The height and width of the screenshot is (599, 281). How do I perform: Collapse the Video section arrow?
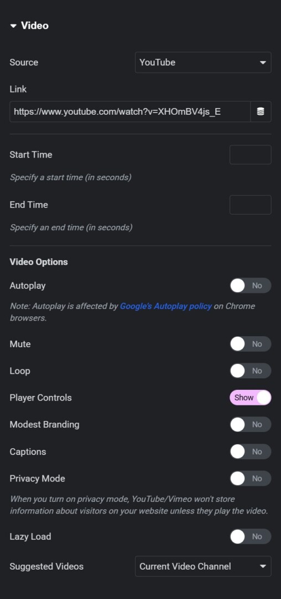pyautogui.click(x=14, y=26)
